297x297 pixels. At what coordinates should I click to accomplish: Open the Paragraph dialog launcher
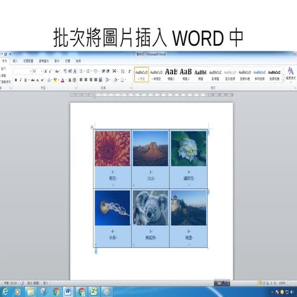point(131,88)
